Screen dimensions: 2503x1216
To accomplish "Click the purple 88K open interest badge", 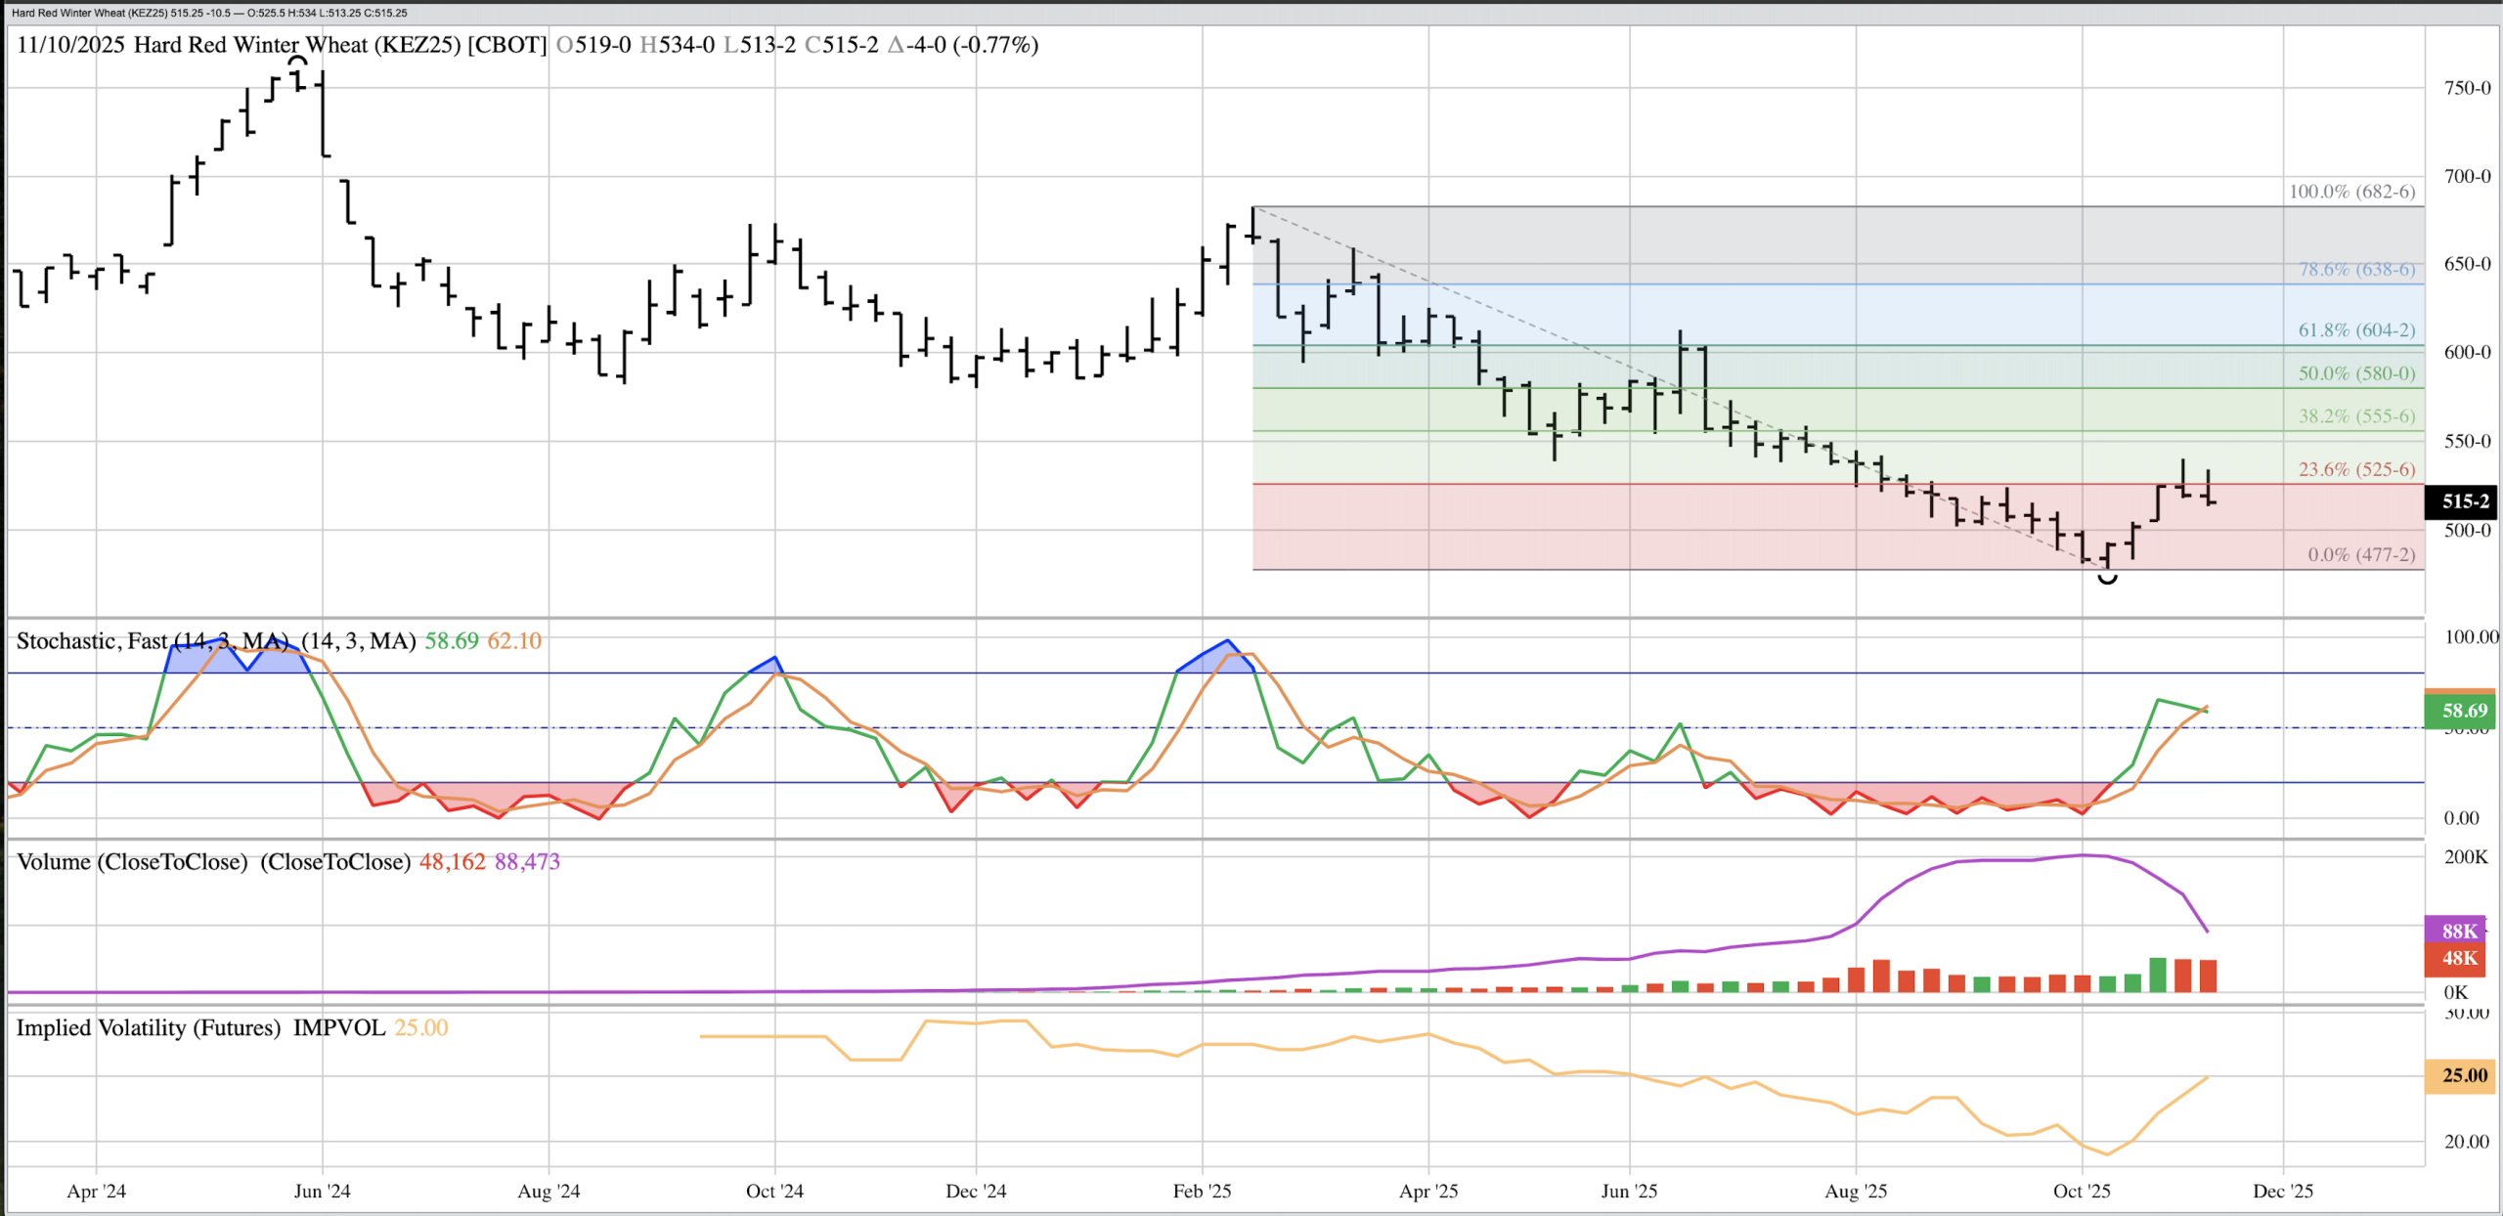I will point(2459,931).
